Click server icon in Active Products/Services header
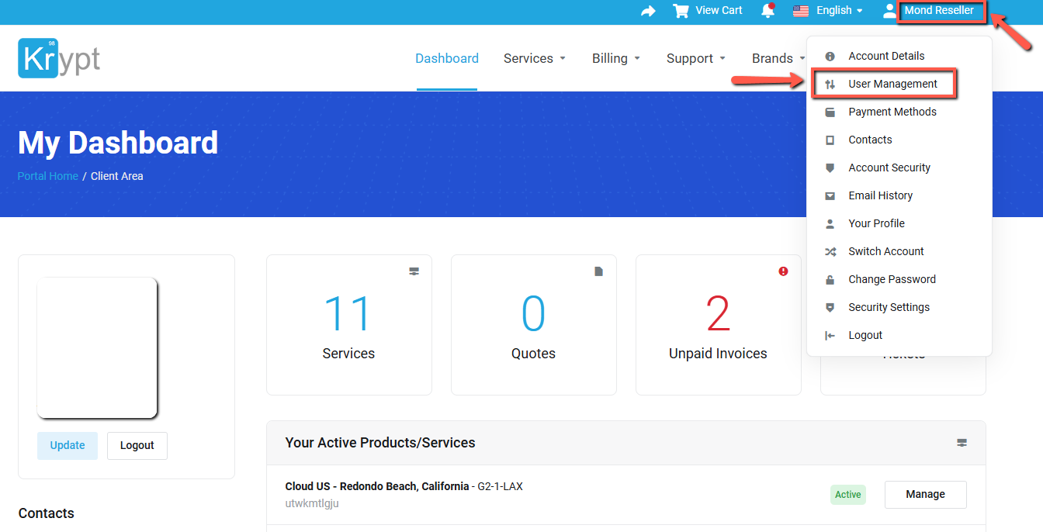 (962, 443)
